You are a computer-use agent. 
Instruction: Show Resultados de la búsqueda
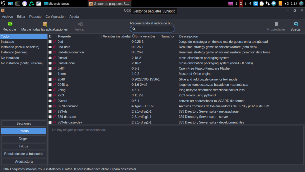(24, 154)
